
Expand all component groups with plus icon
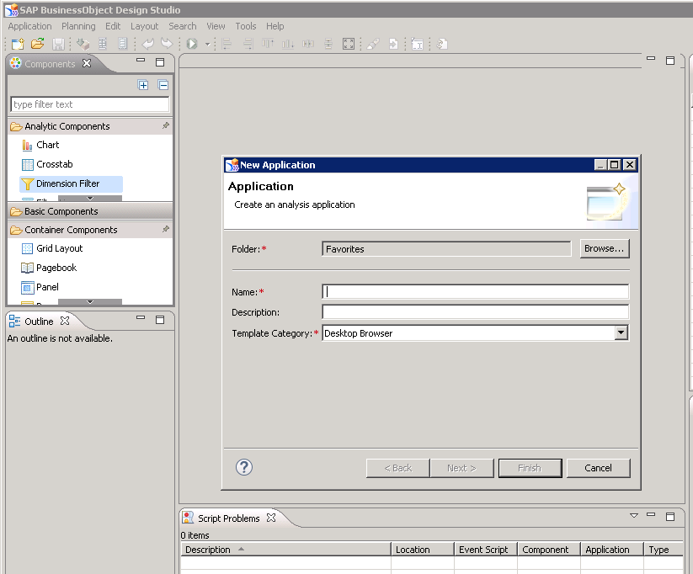click(143, 85)
